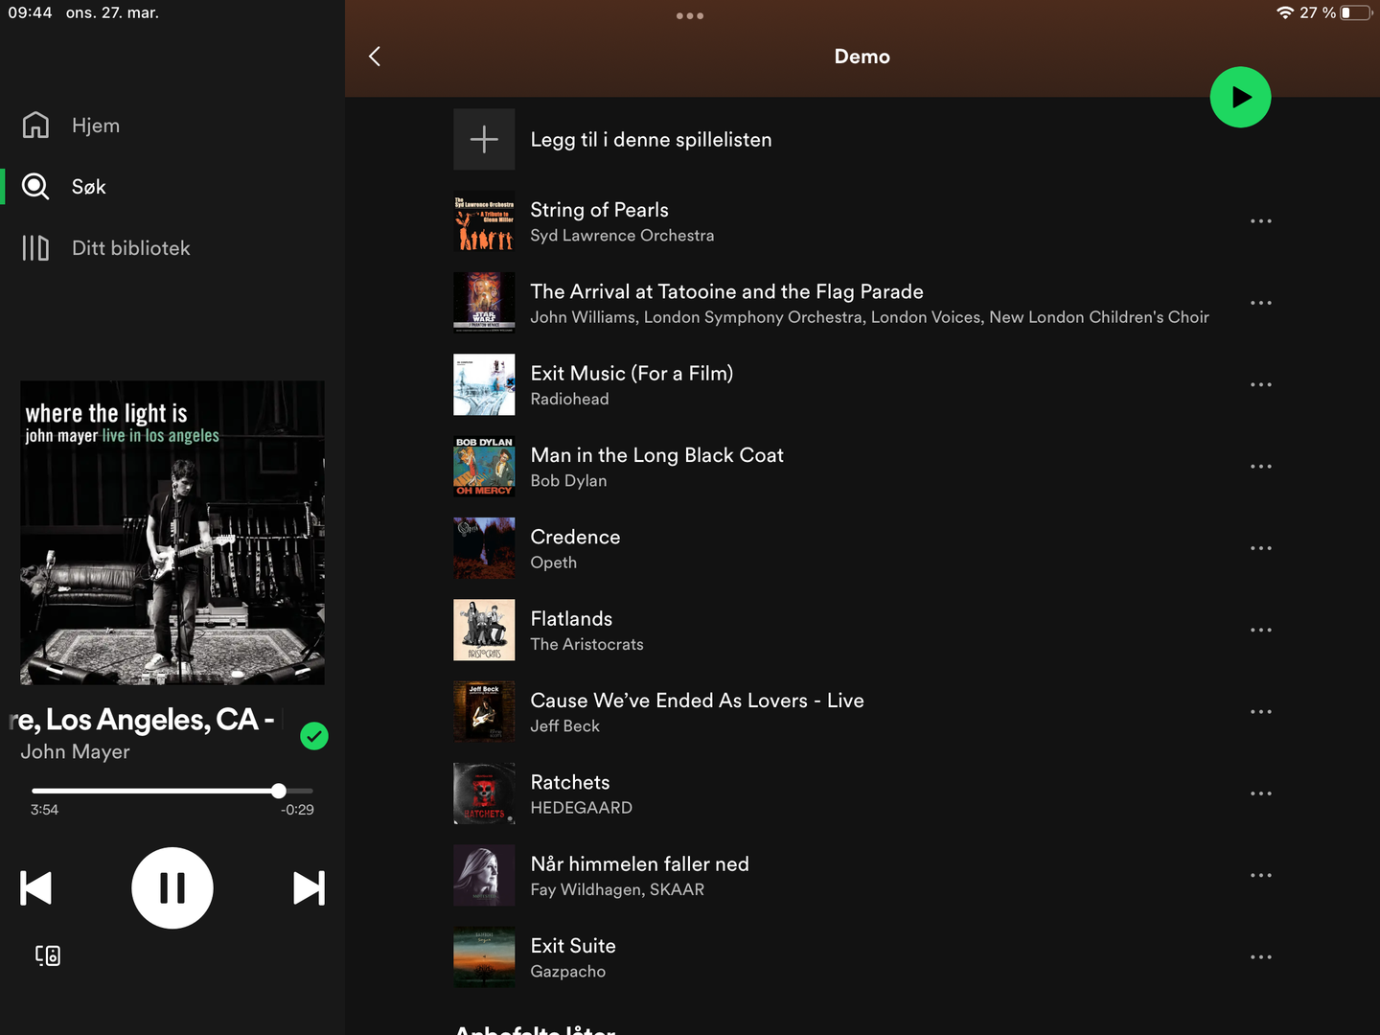This screenshot has width=1380, height=1035.
Task: Click Legg til i denne spillelisten
Action: point(651,140)
